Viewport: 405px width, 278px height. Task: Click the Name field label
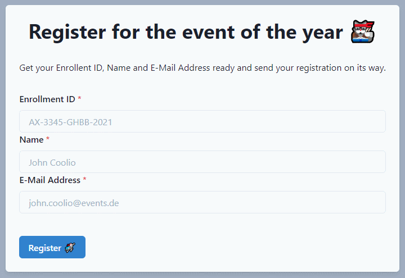click(x=31, y=140)
